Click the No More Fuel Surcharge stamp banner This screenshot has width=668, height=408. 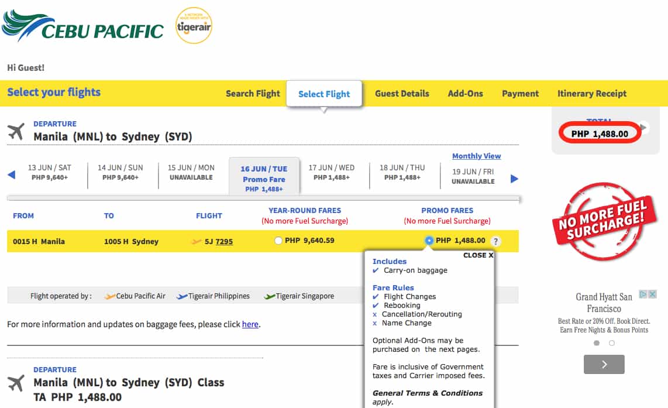(604, 221)
